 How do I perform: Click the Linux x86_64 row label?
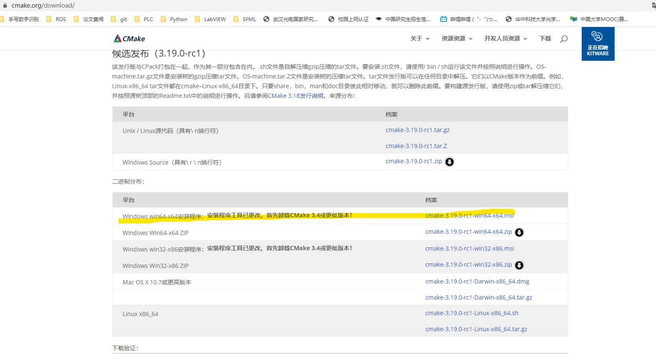coord(140,314)
